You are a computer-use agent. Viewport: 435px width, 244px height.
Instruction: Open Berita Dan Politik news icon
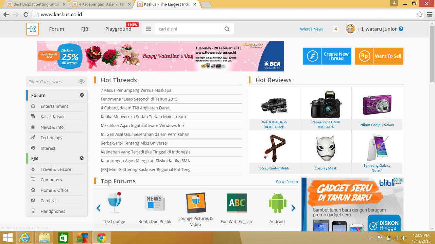pyautogui.click(x=155, y=203)
